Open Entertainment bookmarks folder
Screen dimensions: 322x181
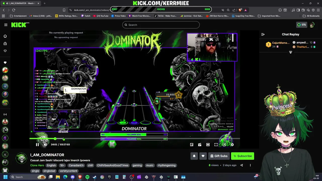click(x=18, y=16)
